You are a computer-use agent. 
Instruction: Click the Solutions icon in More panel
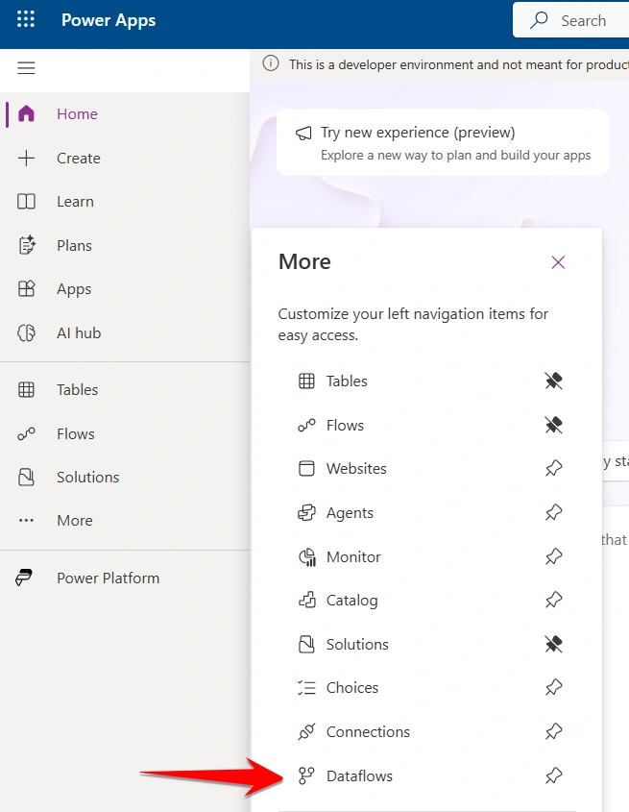(x=306, y=644)
